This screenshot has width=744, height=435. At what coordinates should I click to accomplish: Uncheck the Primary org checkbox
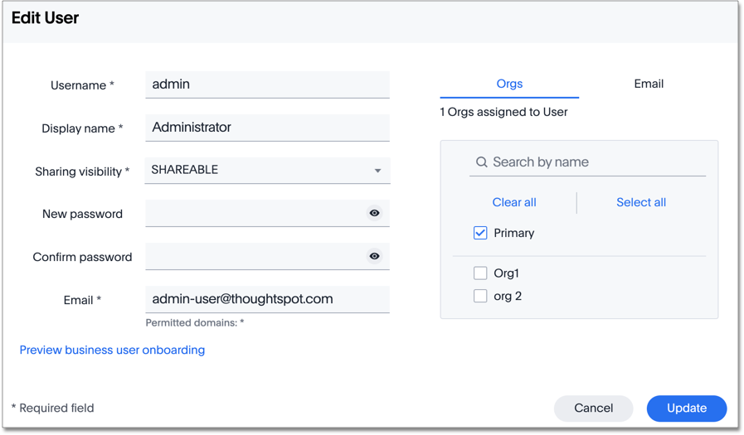coord(480,233)
